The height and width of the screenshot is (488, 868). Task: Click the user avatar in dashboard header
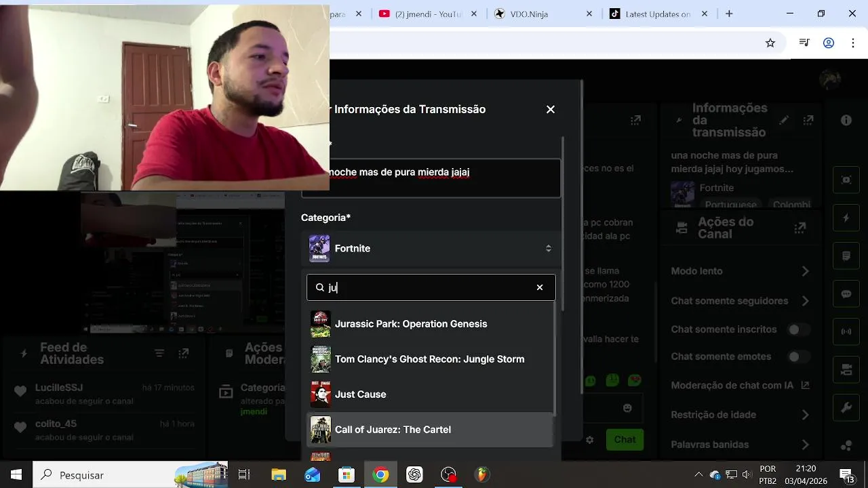[x=830, y=79]
